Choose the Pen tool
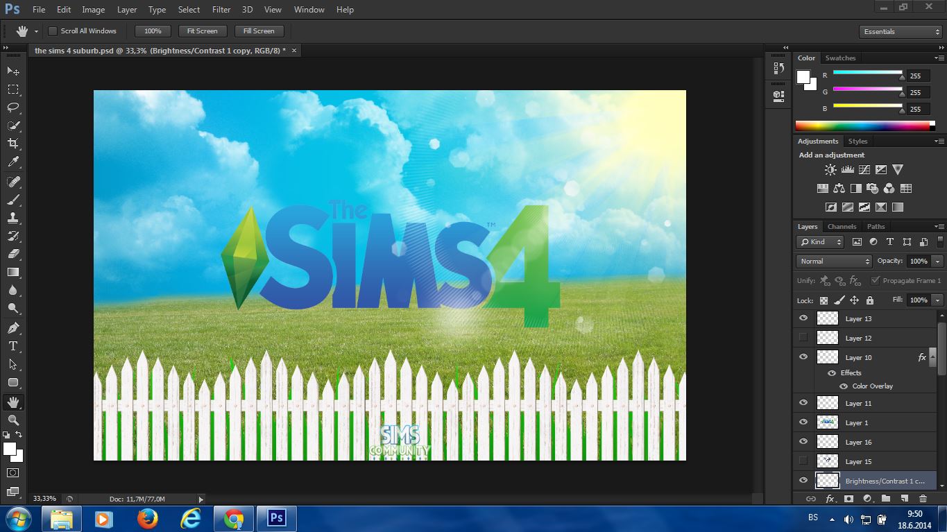Viewport: 947px width, 532px height. 13,327
